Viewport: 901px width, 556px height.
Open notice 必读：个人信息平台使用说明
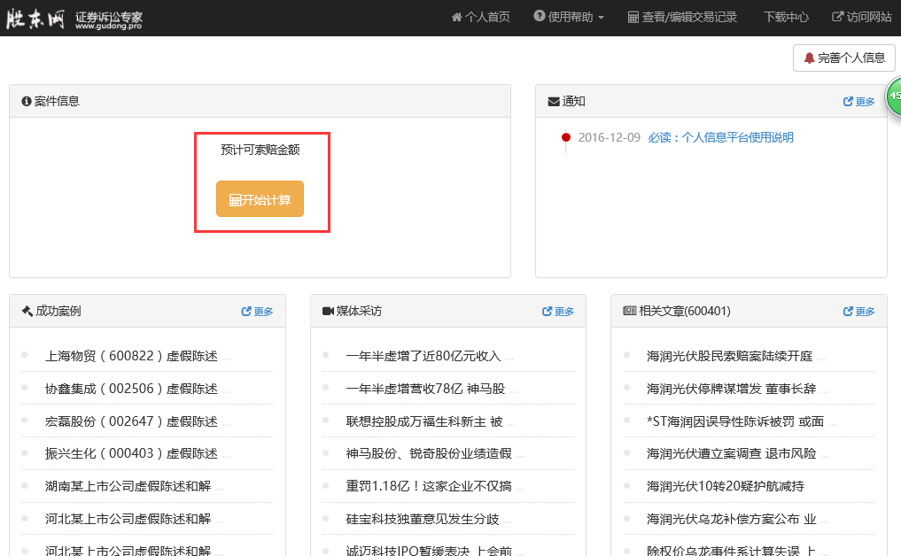click(x=720, y=137)
